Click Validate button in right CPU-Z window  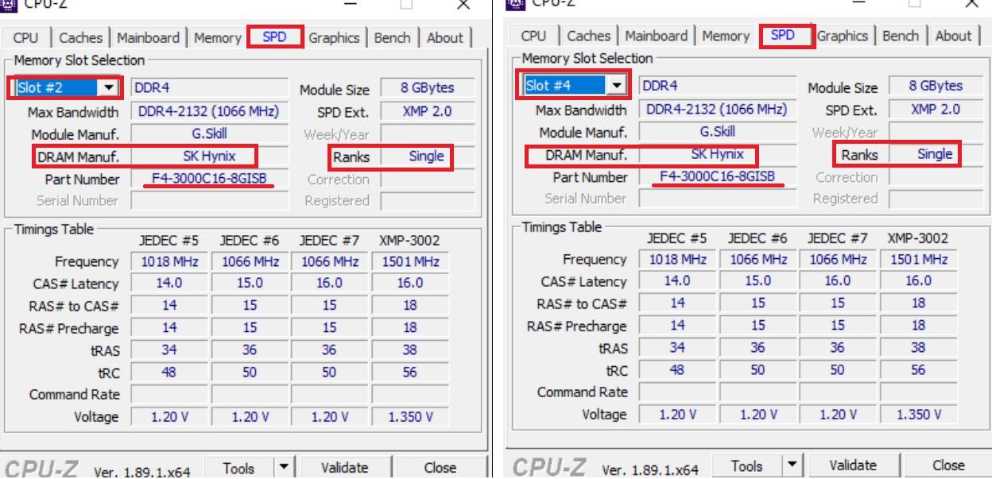[853, 466]
